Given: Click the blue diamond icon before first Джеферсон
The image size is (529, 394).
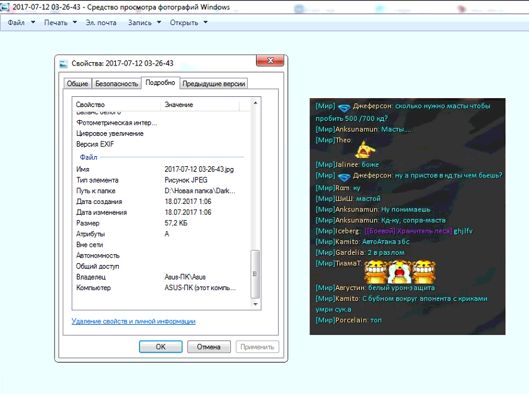Looking at the screenshot, I should coord(344,108).
